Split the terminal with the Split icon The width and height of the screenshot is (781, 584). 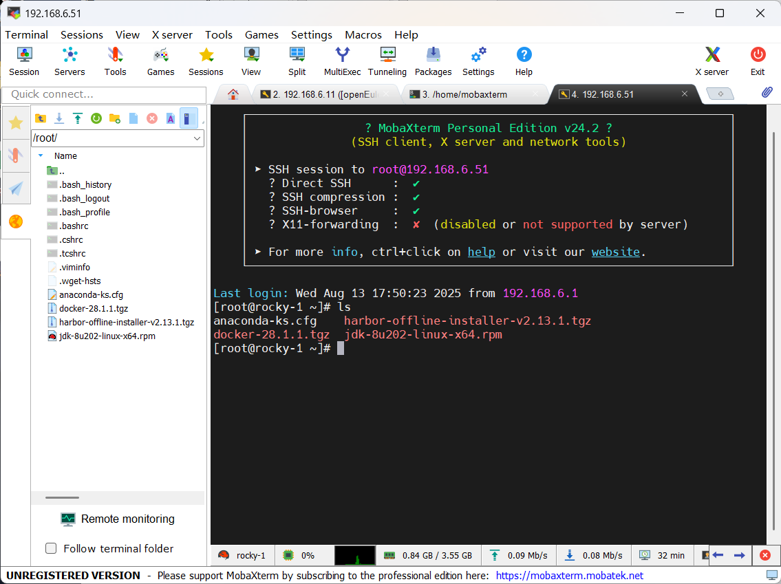click(297, 61)
